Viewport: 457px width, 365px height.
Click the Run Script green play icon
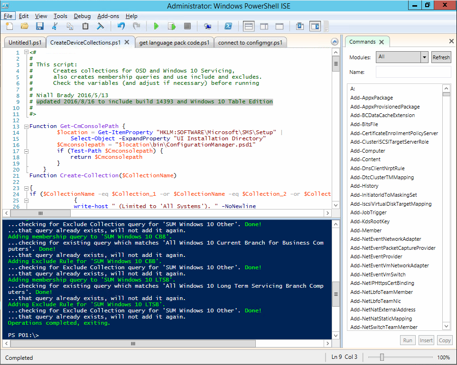pos(156,27)
